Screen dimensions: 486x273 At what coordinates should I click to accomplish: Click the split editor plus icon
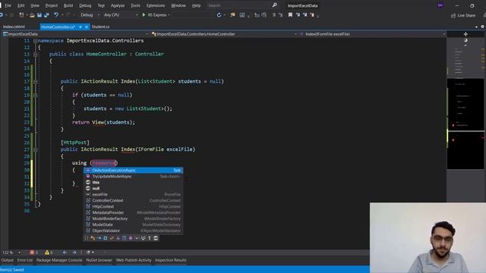(x=465, y=34)
